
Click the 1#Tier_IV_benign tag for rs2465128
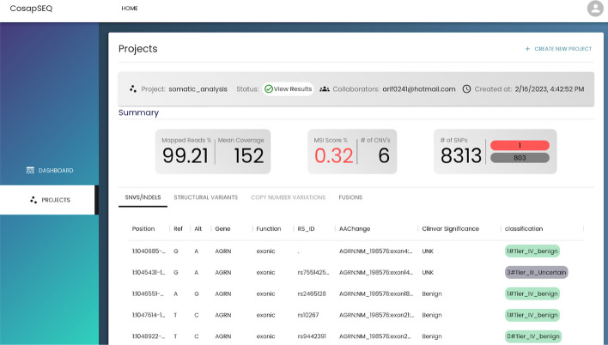click(532, 294)
